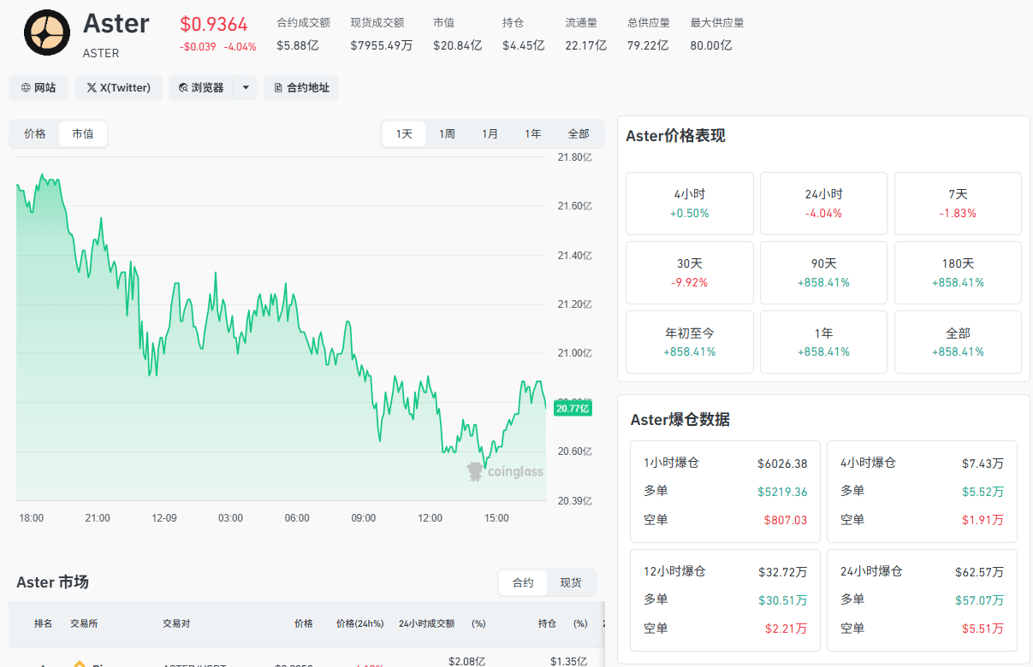This screenshot has width=1033, height=667.
Task: Click the 180天 performance card
Action: point(958,273)
